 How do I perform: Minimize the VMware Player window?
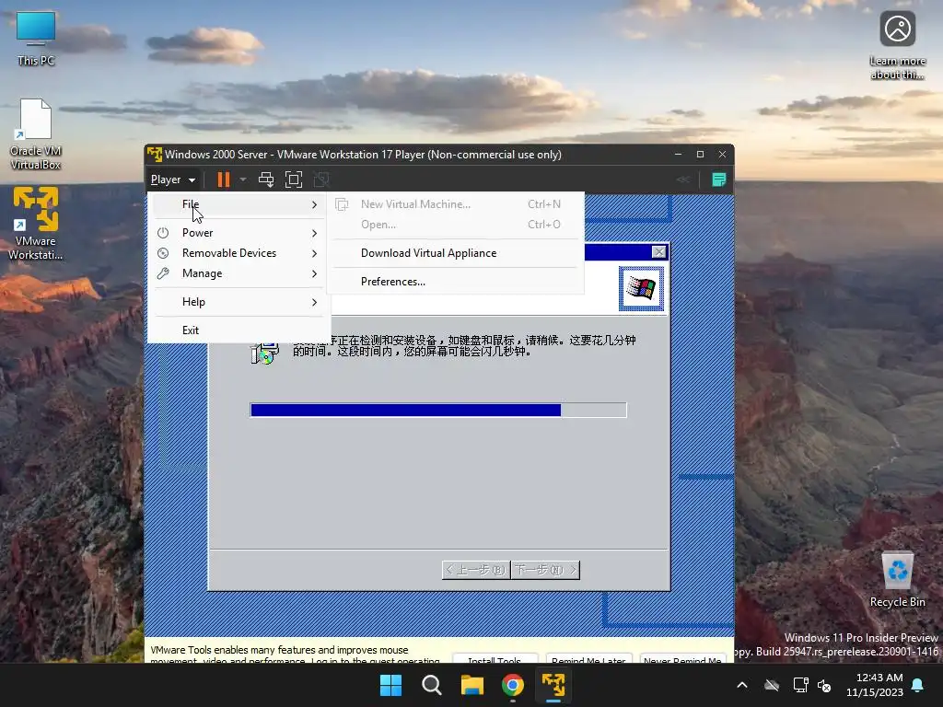point(679,155)
